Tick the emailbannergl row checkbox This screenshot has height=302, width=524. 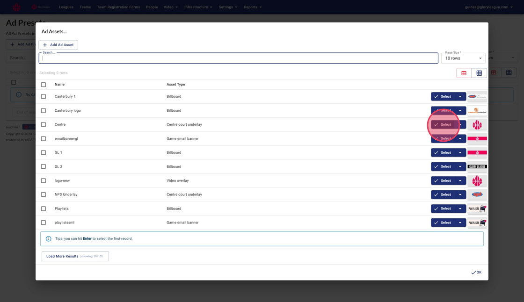point(44,139)
